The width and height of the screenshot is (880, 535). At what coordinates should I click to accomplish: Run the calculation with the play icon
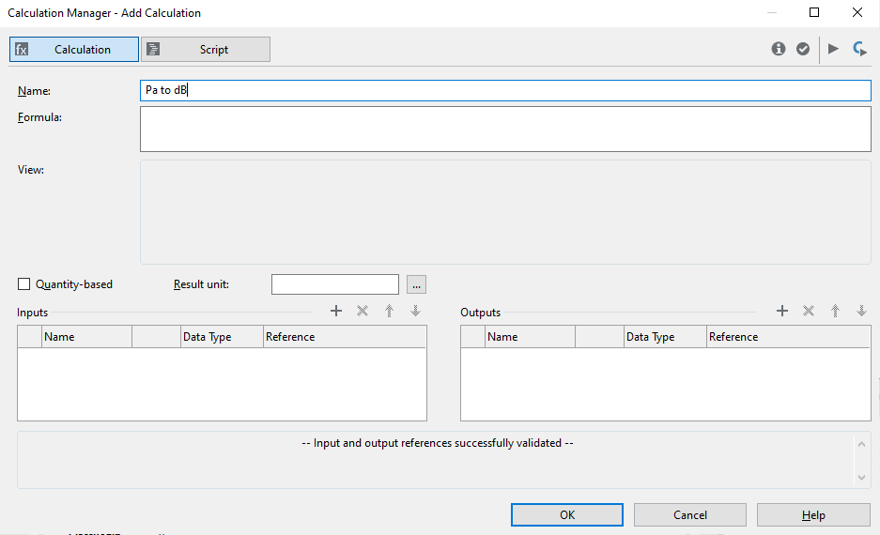(x=833, y=49)
